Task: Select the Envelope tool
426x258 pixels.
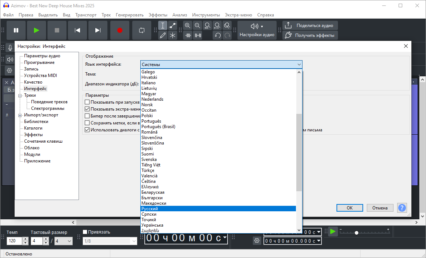Action: (x=172, y=26)
